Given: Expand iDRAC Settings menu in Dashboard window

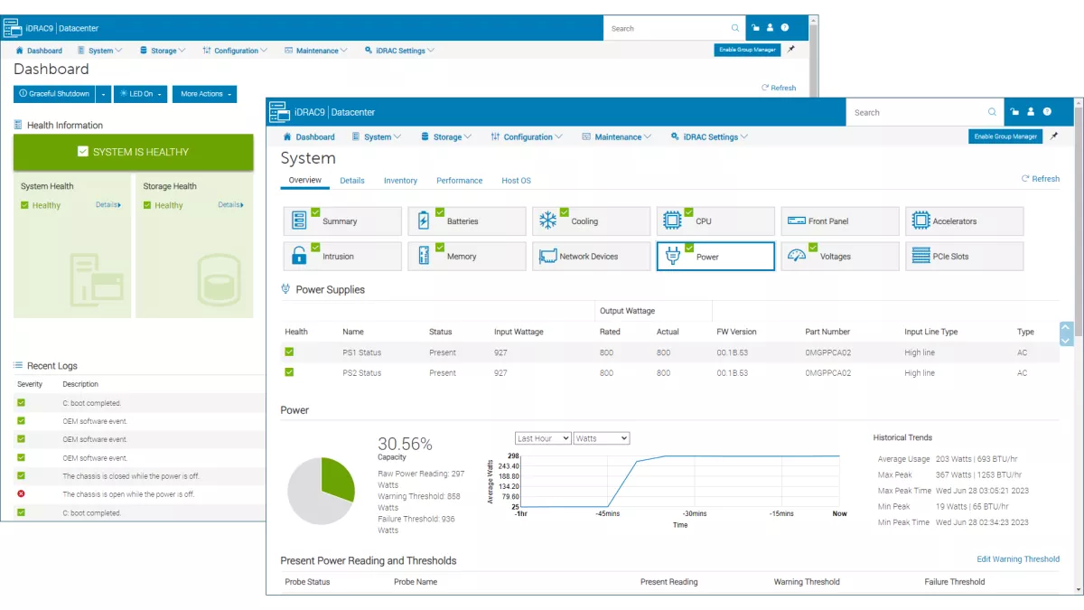Looking at the screenshot, I should pyautogui.click(x=399, y=51).
